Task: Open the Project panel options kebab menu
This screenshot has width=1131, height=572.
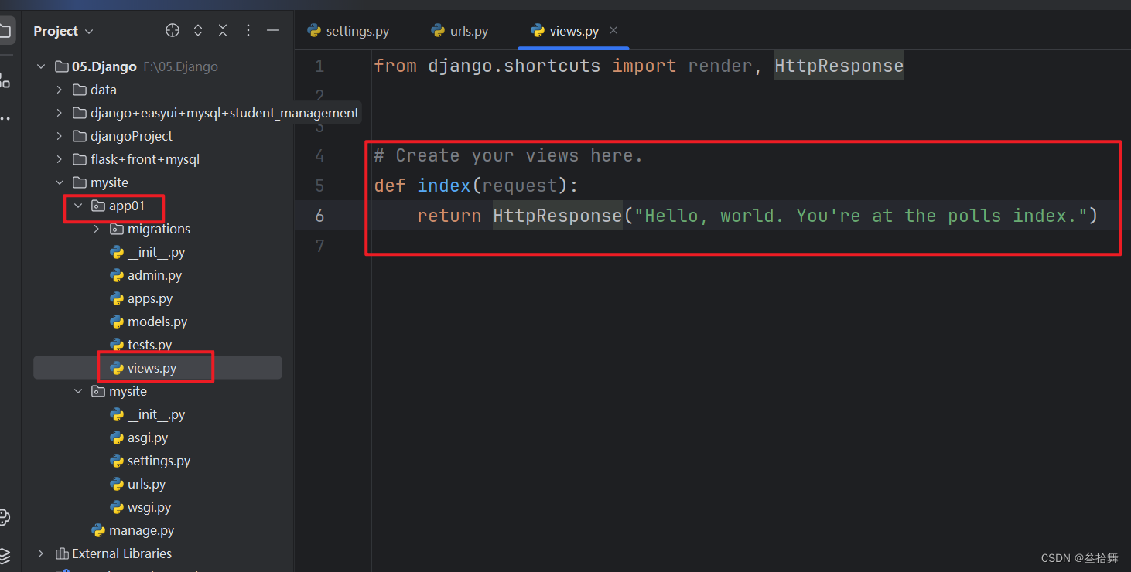Action: click(248, 31)
